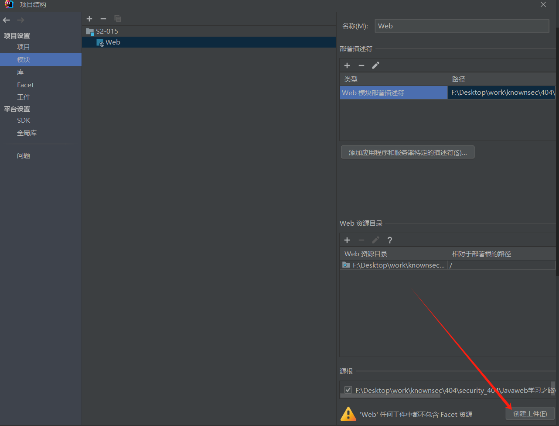Viewport: 559px width, 426px height.
Task: Open 工件 settings page
Action: pyautogui.click(x=24, y=97)
